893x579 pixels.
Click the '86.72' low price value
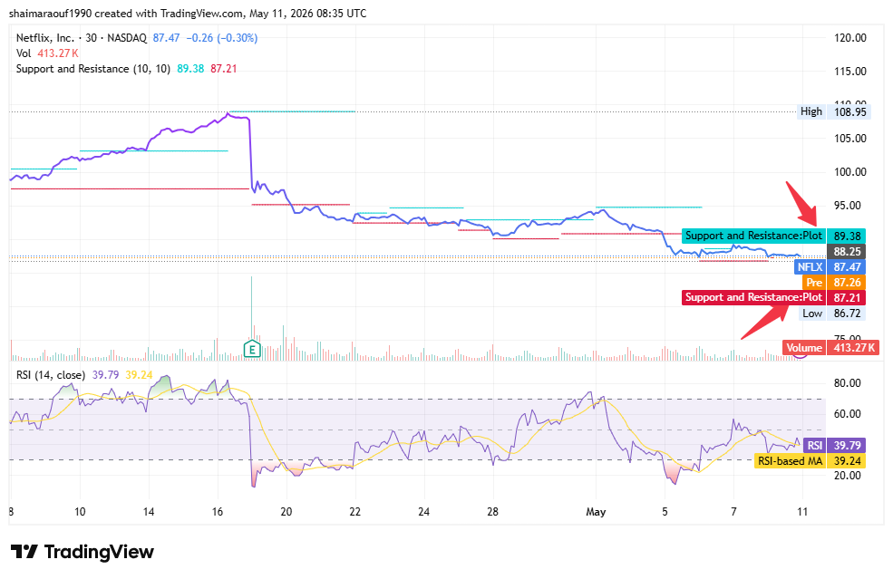pyautogui.click(x=847, y=314)
